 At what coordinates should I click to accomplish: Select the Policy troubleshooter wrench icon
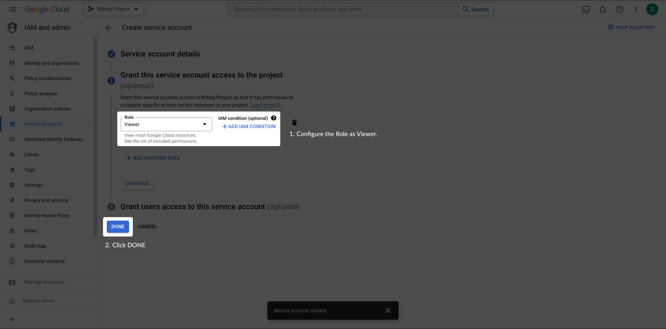click(x=12, y=78)
